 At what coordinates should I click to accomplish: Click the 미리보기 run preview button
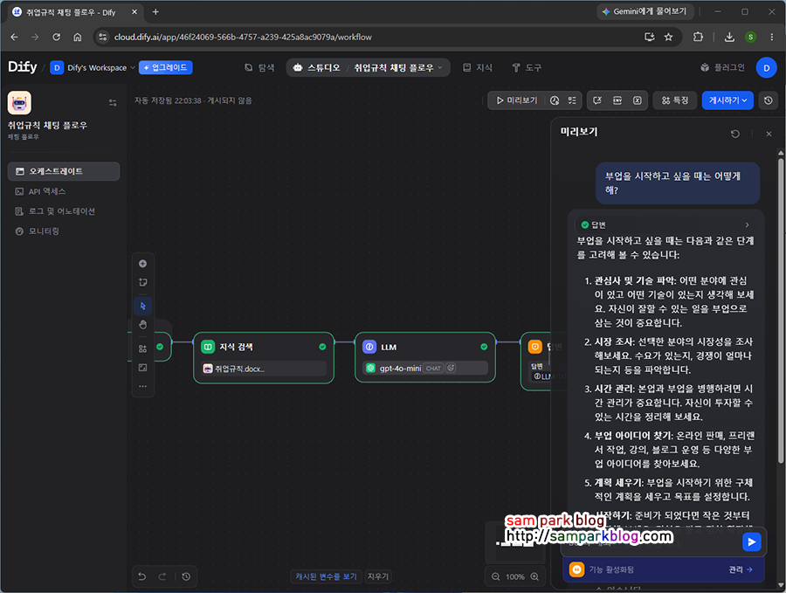tap(517, 100)
